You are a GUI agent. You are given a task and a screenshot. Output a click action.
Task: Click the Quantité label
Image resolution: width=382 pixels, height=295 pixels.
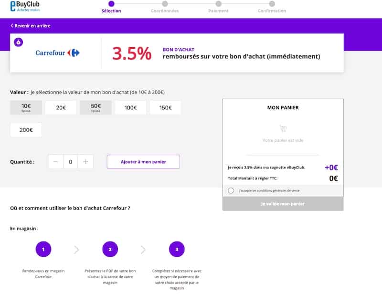[x=22, y=162]
